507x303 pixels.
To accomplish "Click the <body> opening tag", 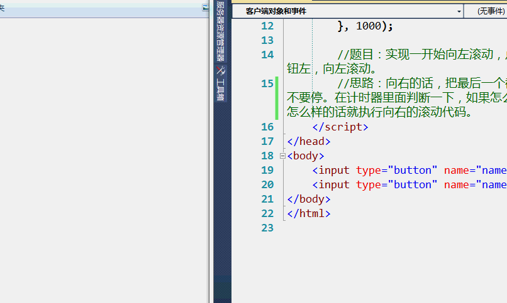I will (x=306, y=156).
